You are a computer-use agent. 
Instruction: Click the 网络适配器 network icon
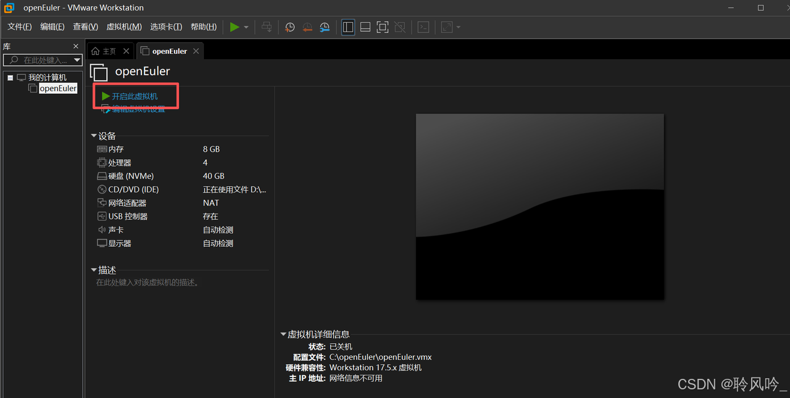pos(102,203)
